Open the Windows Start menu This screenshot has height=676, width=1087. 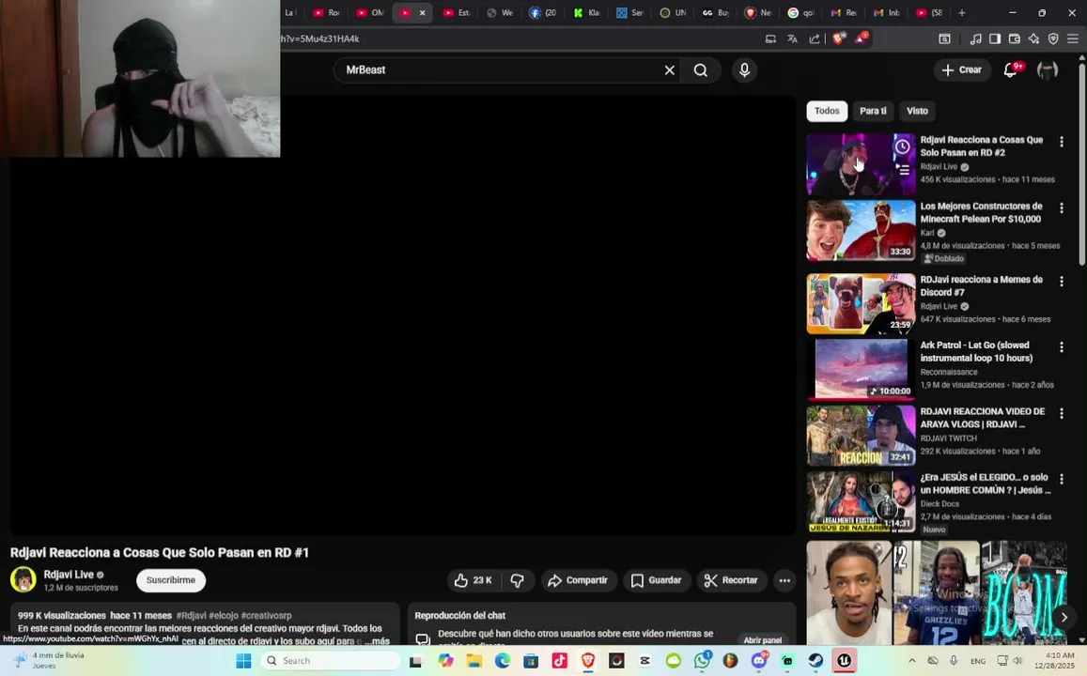pyautogui.click(x=243, y=661)
